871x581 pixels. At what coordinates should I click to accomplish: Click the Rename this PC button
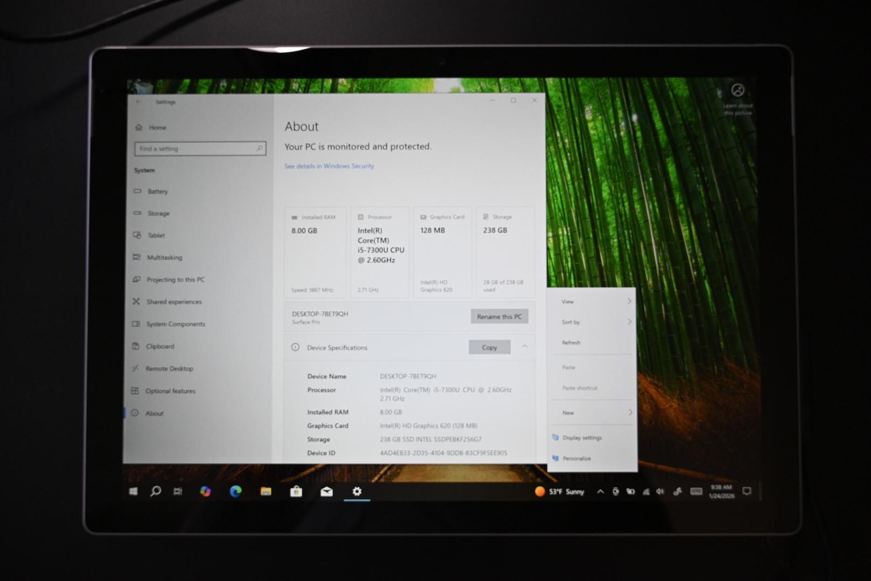499,316
